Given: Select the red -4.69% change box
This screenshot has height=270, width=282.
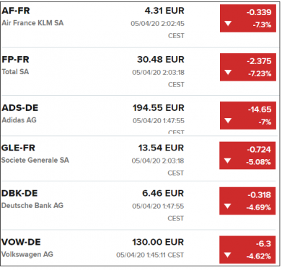Looking at the screenshot, I should tap(247, 201).
